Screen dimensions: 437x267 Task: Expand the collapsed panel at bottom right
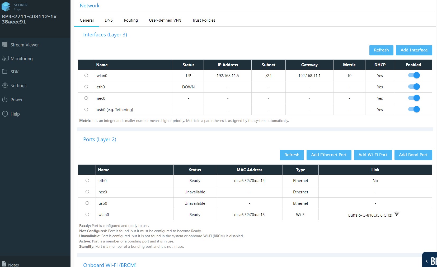click(x=427, y=261)
